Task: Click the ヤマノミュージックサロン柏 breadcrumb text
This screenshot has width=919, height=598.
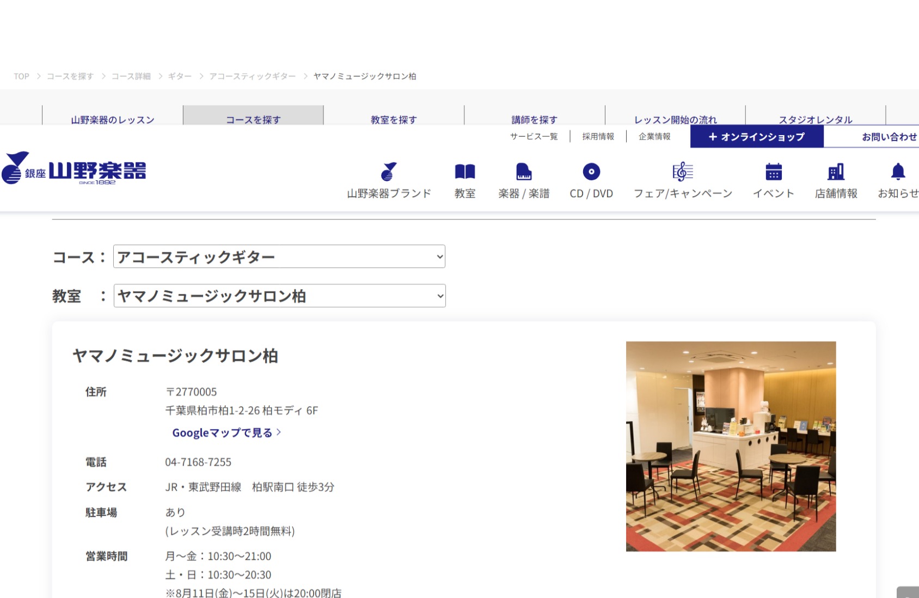Action: pos(365,76)
